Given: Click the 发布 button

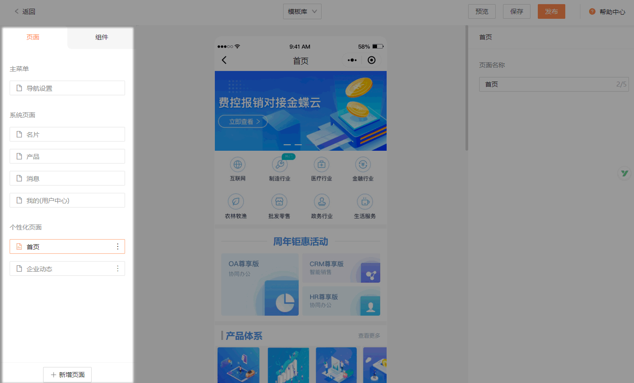Looking at the screenshot, I should click(551, 12).
